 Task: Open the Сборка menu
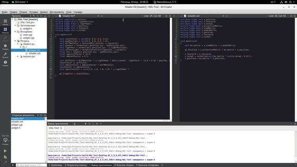click(x=23, y=12)
